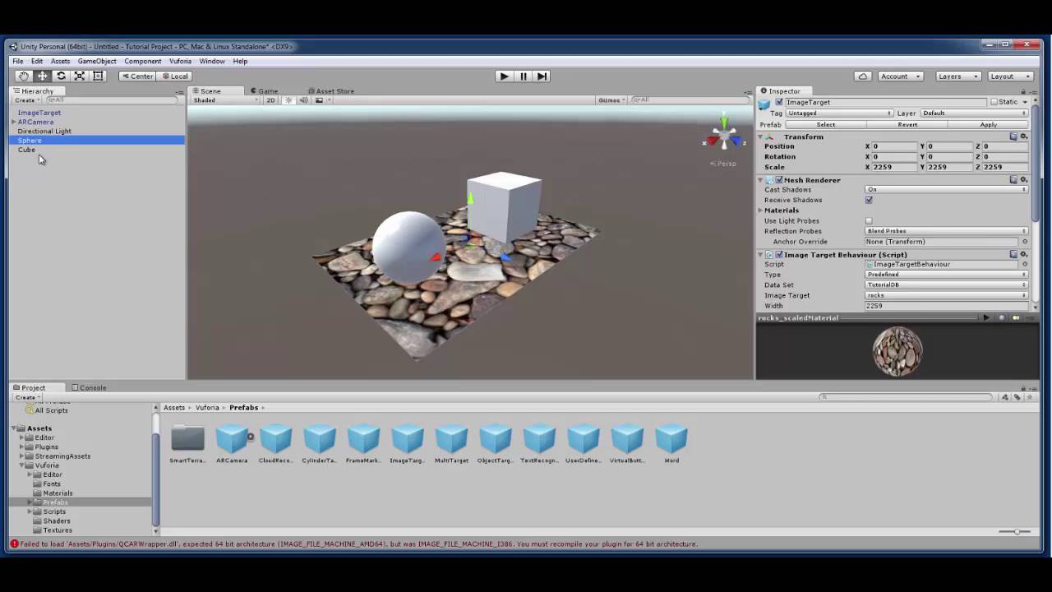The height and width of the screenshot is (592, 1052).
Task: Open Mesh Renderer help book icon
Action: [x=1013, y=179]
